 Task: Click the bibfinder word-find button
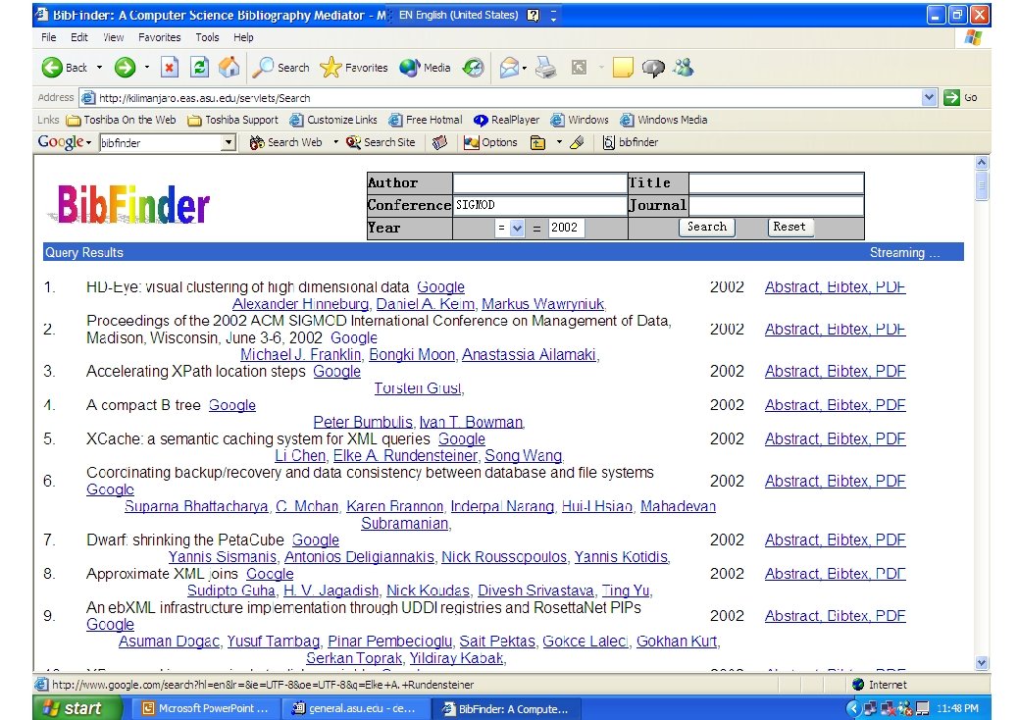630,142
